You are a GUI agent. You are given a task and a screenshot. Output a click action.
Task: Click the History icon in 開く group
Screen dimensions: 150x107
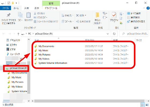121,23
